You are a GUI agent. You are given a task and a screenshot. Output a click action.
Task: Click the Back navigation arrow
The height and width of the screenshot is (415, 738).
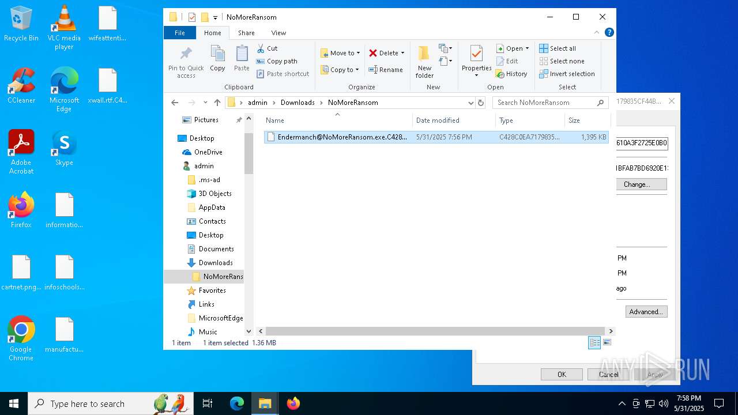175,103
